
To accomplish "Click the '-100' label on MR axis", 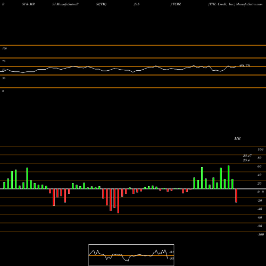I will [x=261, y=235].
